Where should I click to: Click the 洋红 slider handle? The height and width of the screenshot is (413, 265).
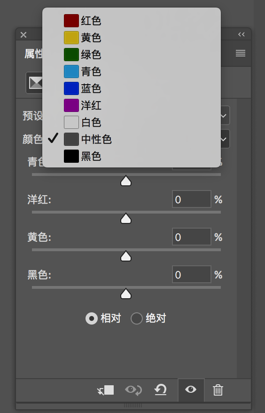click(x=126, y=218)
